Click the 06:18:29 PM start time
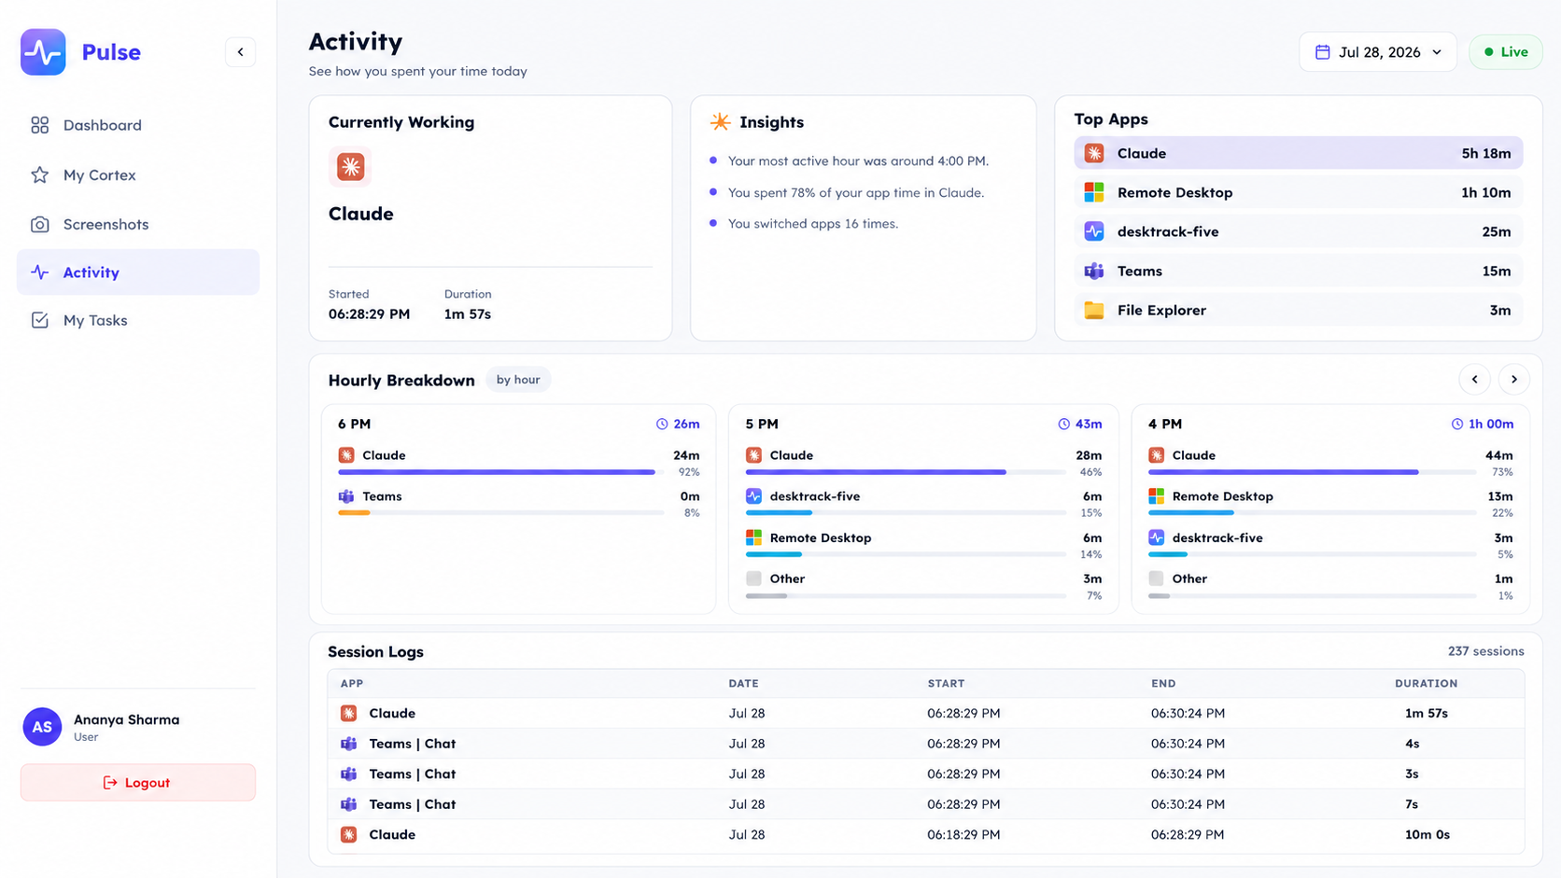Screen dimensions: 1561x878 point(963,834)
